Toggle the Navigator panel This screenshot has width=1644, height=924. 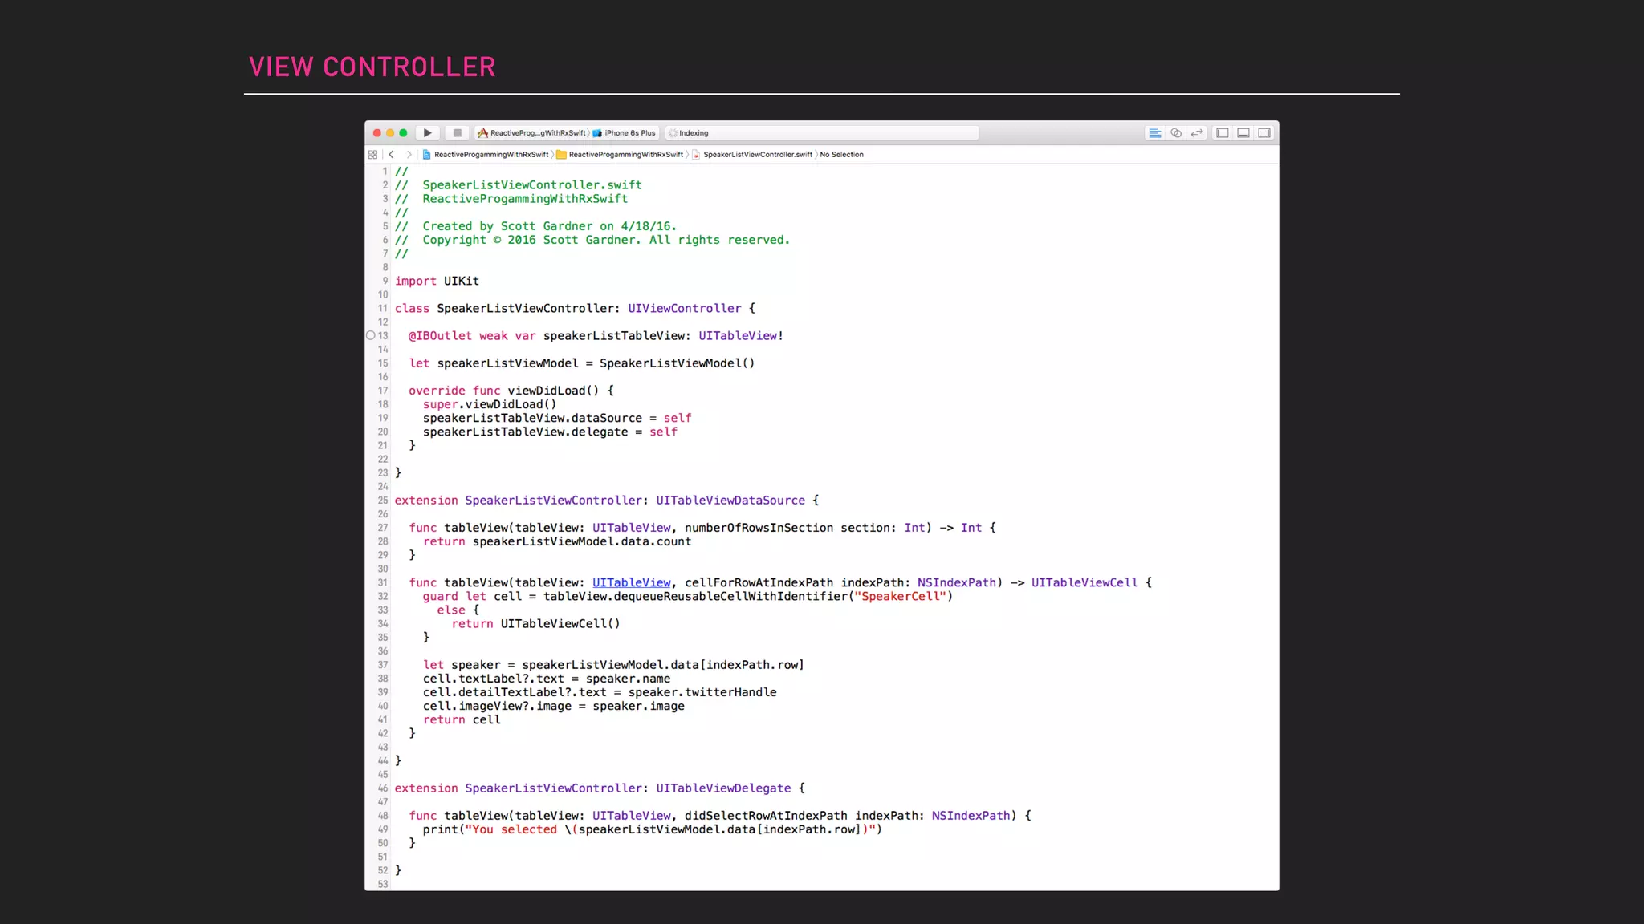click(x=1222, y=133)
